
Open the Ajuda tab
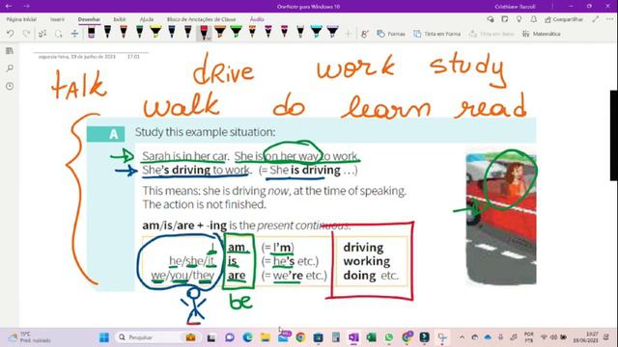[x=147, y=19]
